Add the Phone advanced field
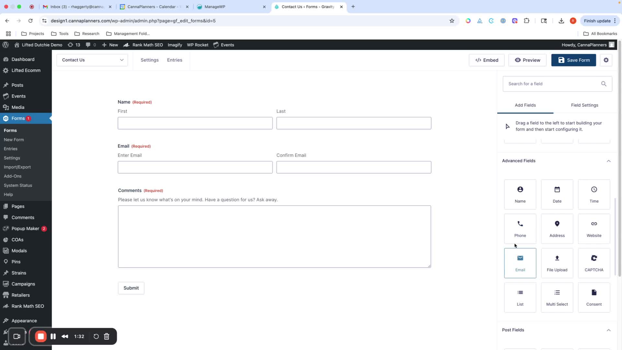Viewport: 622px width, 350px height. [520, 228]
